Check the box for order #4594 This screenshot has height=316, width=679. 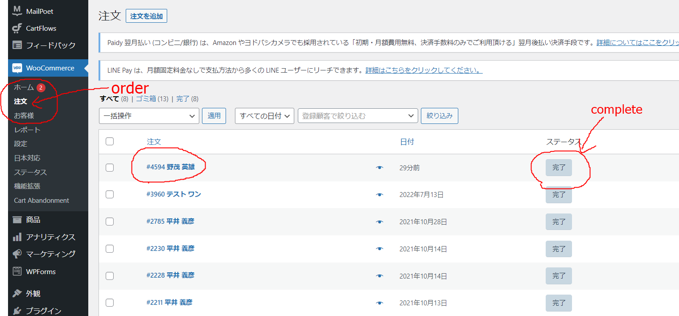pos(110,168)
